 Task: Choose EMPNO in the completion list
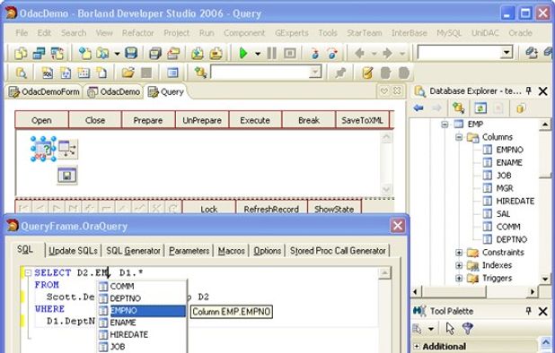point(142,311)
